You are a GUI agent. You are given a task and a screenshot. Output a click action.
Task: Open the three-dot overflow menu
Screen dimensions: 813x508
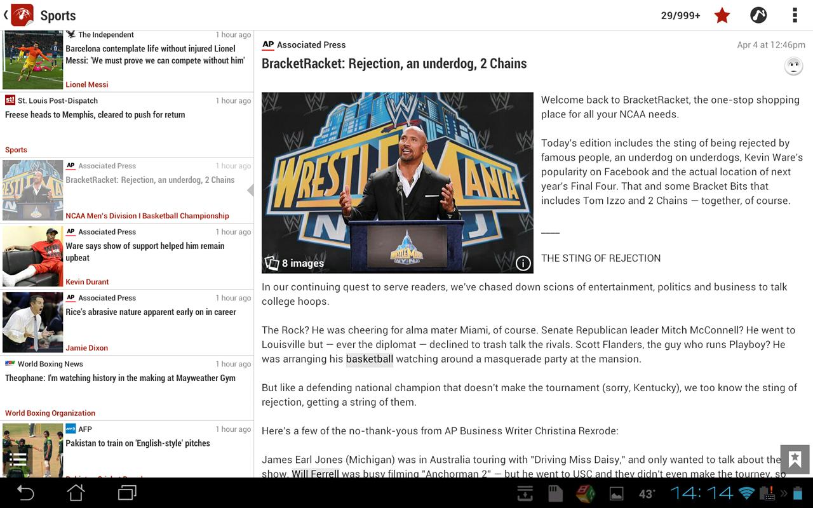tap(795, 15)
